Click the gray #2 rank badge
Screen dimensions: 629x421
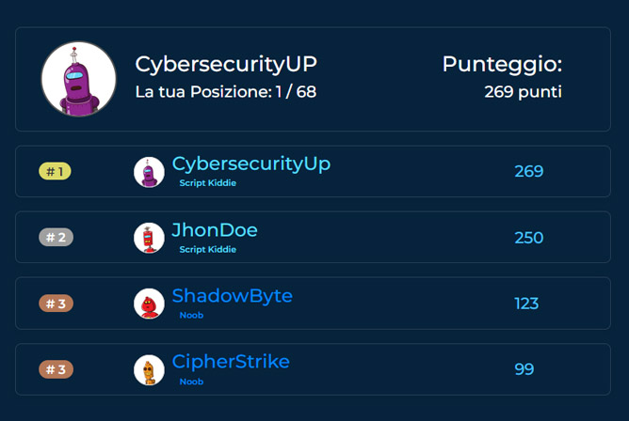click(x=56, y=237)
